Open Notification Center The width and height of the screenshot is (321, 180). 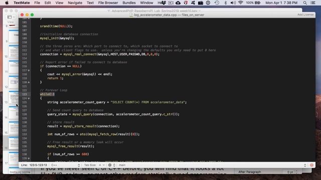pyautogui.click(x=313, y=3)
